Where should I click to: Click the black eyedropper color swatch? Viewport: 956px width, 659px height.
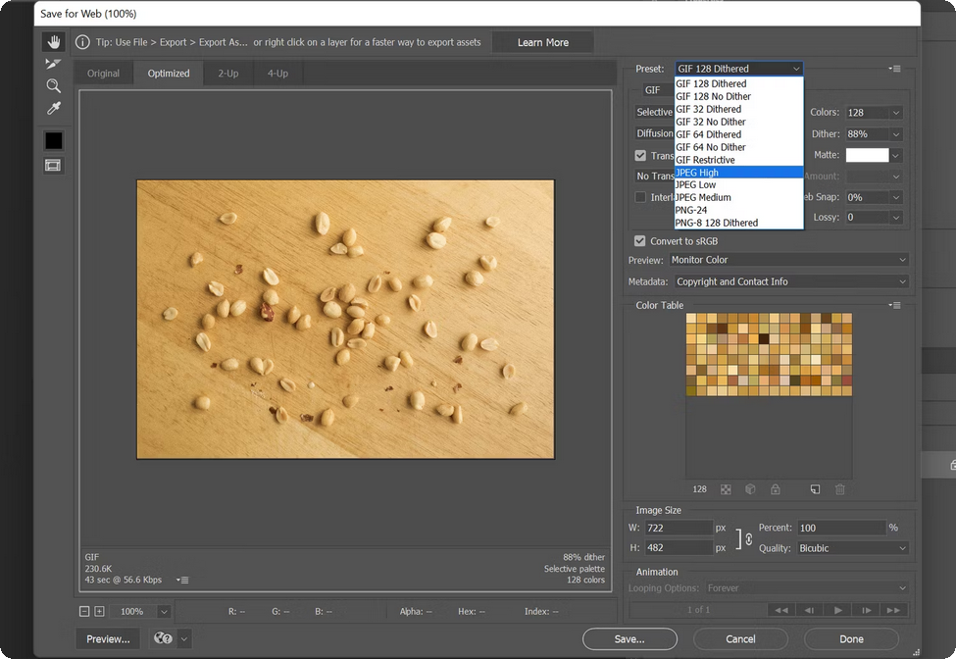click(53, 140)
